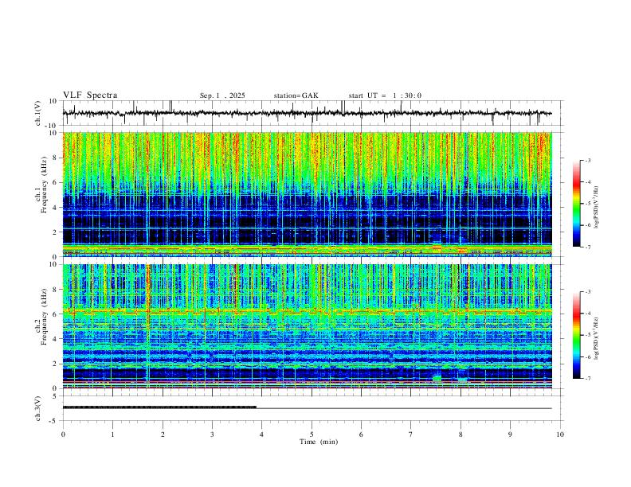This screenshot has width=631, height=487.
Task: Click time axis tick label "5"
Action: 312,434
